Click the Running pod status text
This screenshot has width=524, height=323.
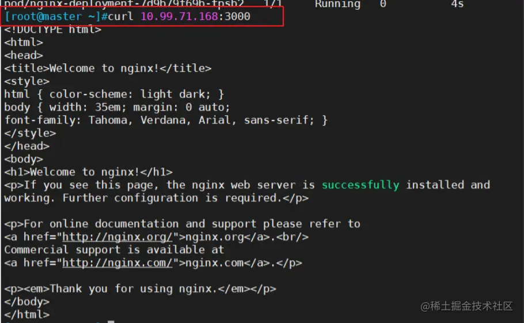337,4
